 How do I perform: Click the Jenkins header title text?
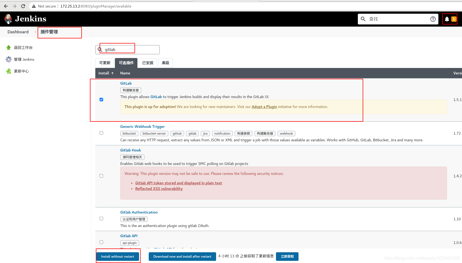(x=31, y=19)
